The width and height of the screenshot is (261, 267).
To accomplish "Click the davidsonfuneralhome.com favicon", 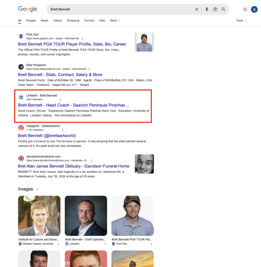I will [21, 158].
